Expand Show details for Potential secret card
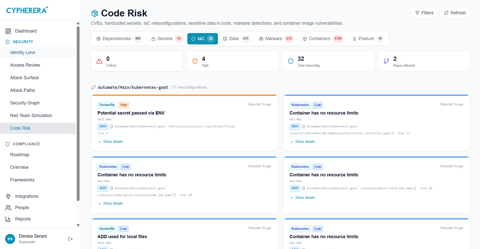 pyautogui.click(x=110, y=142)
